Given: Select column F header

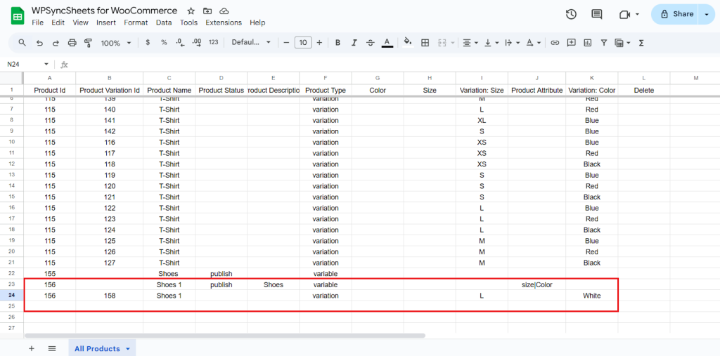Looking at the screenshot, I should (x=326, y=78).
